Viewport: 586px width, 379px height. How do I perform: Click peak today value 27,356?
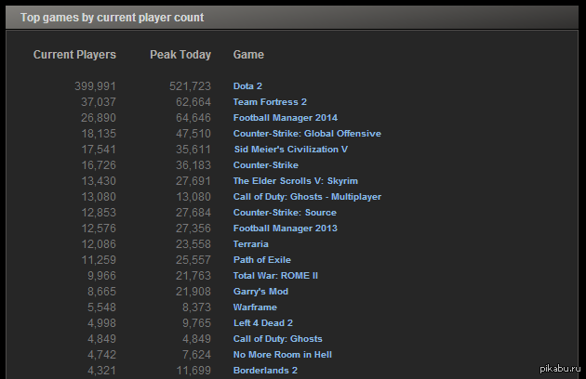[193, 229]
